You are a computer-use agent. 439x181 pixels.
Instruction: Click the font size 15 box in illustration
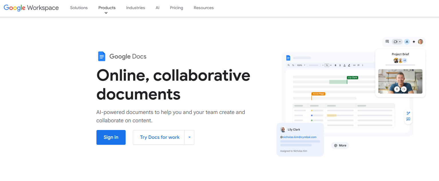point(327,65)
